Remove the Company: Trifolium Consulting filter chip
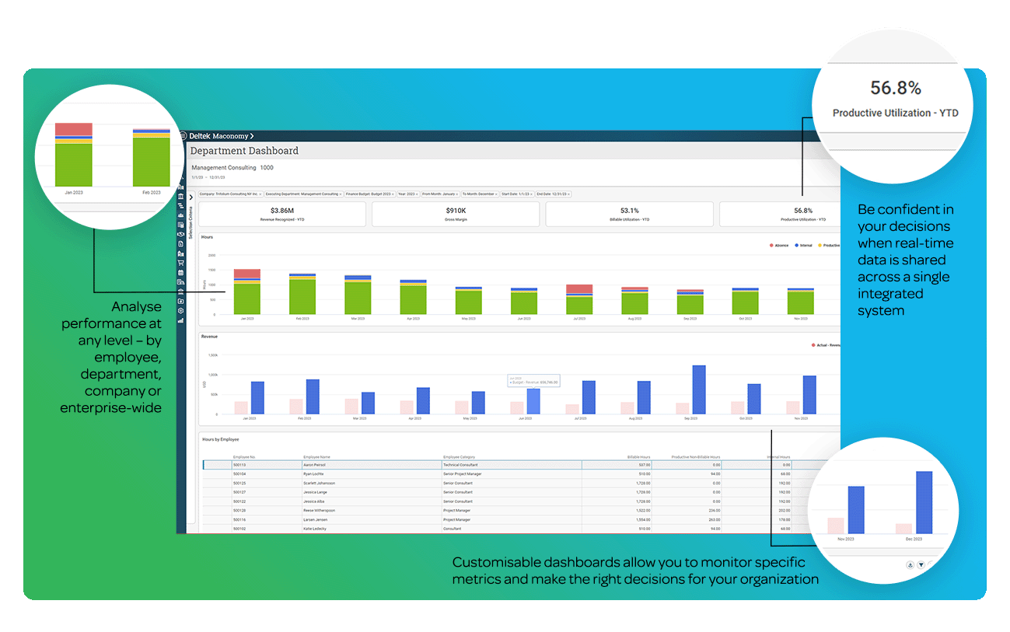 click(260, 194)
